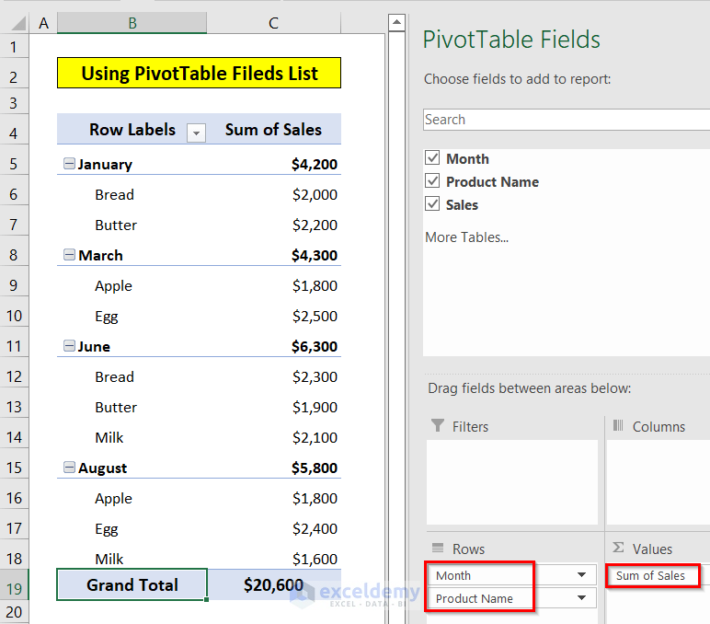
Task: Collapse the June group
Action: 69,346
